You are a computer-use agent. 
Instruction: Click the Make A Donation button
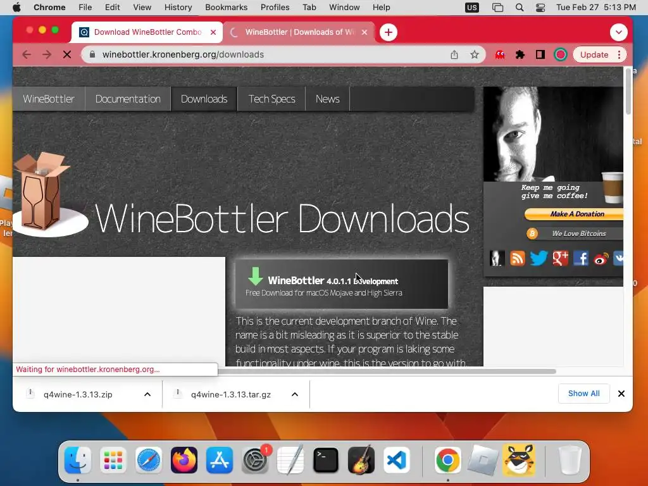click(x=575, y=214)
